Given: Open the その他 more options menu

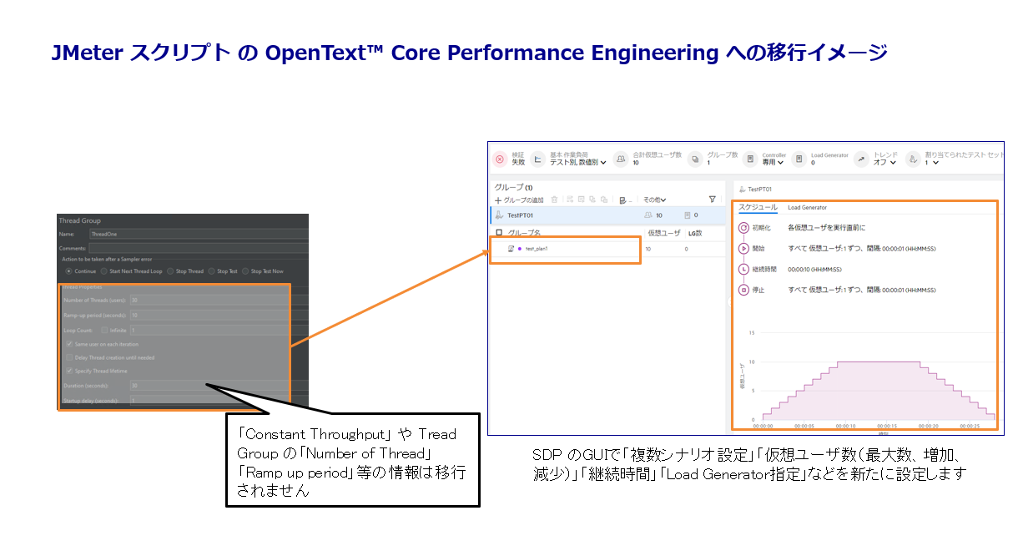Looking at the screenshot, I should coord(654,200).
